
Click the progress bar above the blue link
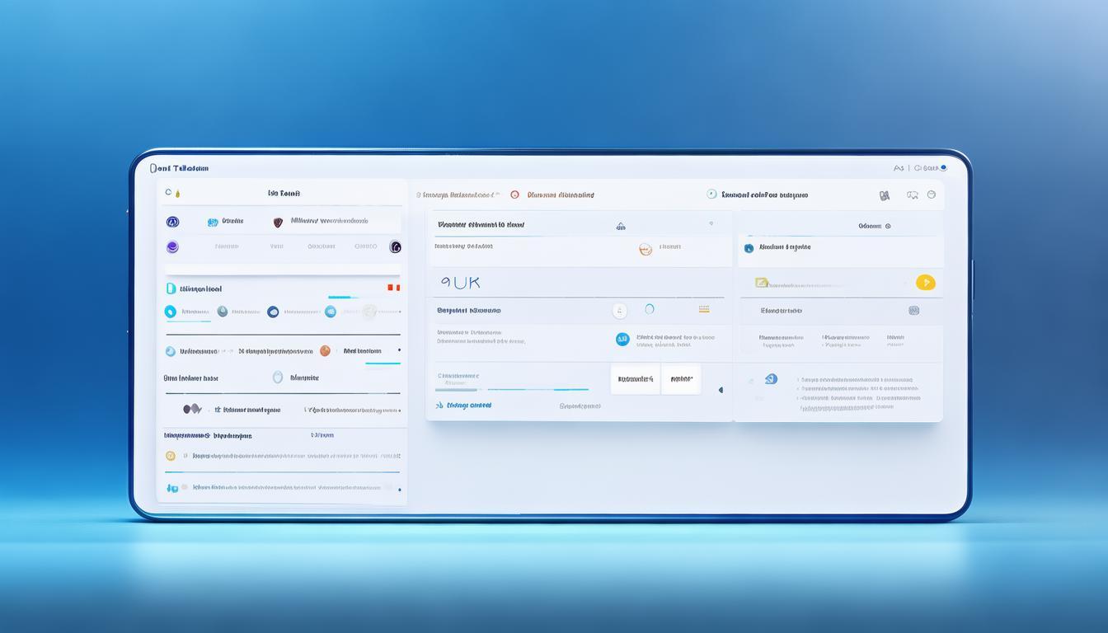coord(511,389)
